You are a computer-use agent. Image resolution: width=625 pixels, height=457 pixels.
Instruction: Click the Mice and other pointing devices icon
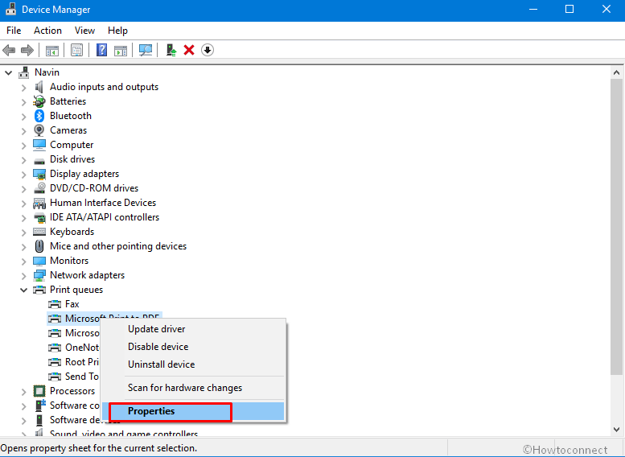(39, 246)
